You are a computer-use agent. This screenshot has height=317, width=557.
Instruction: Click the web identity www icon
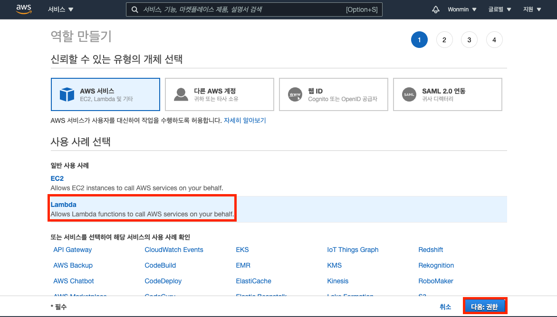[295, 94]
